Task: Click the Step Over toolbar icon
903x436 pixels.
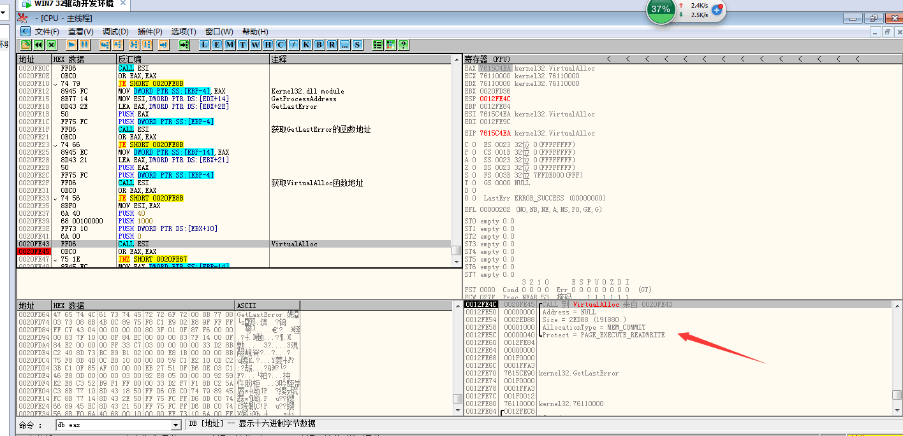Action: point(117,45)
